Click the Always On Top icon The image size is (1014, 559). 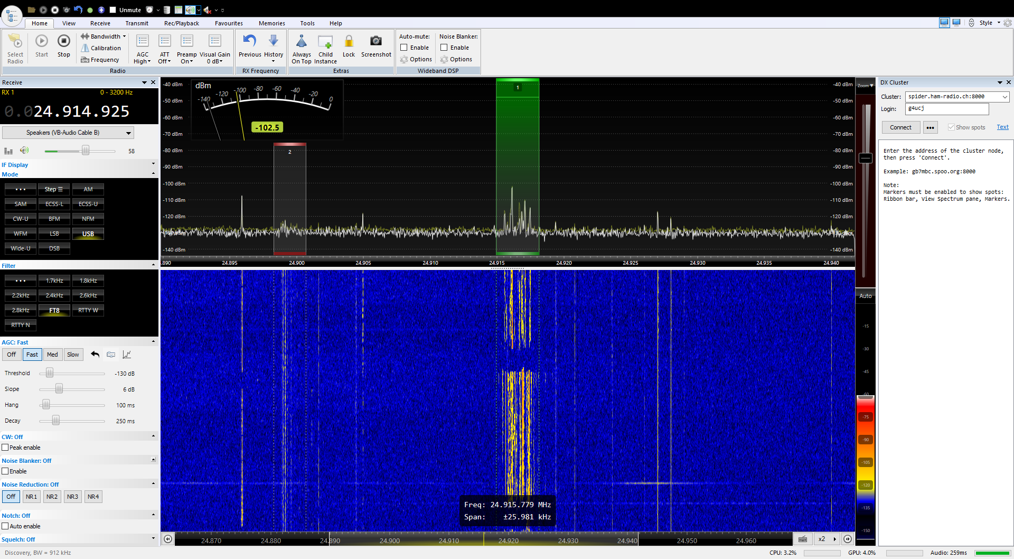[x=301, y=42]
